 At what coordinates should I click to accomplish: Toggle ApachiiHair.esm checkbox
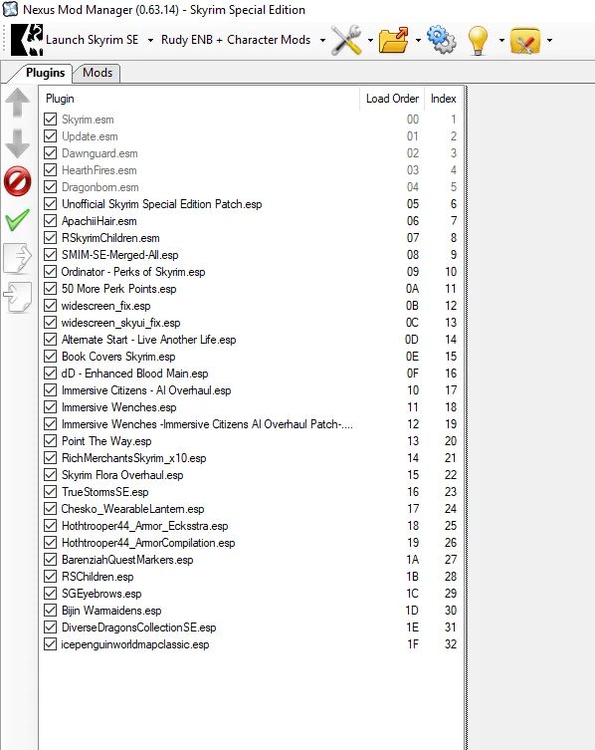click(x=50, y=221)
